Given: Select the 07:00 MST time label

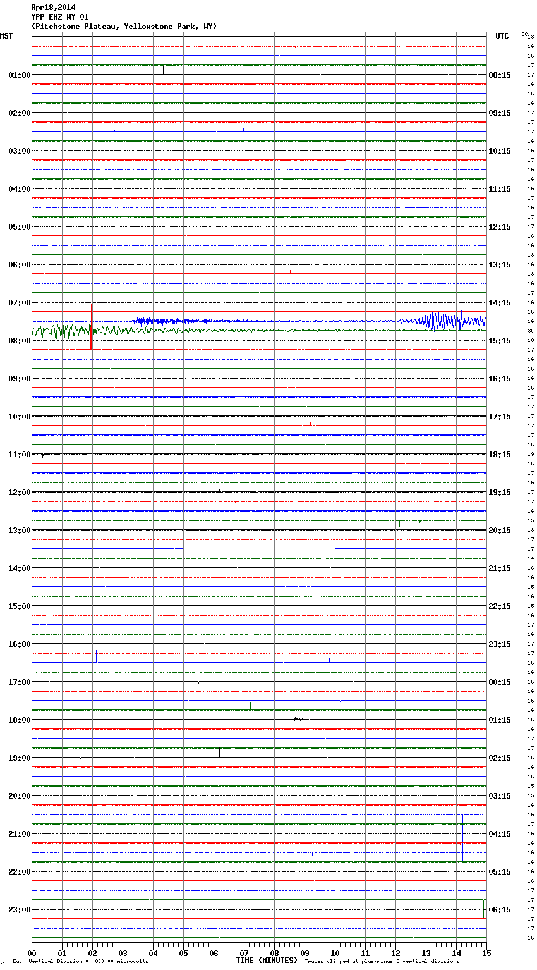Looking at the screenshot, I should click(x=19, y=303).
